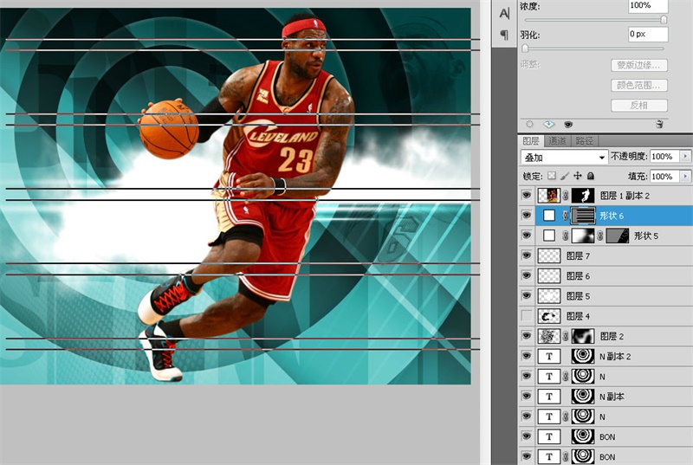The width and height of the screenshot is (693, 465).
Task: Open the Paragraph panel icon
Action: coord(504,35)
